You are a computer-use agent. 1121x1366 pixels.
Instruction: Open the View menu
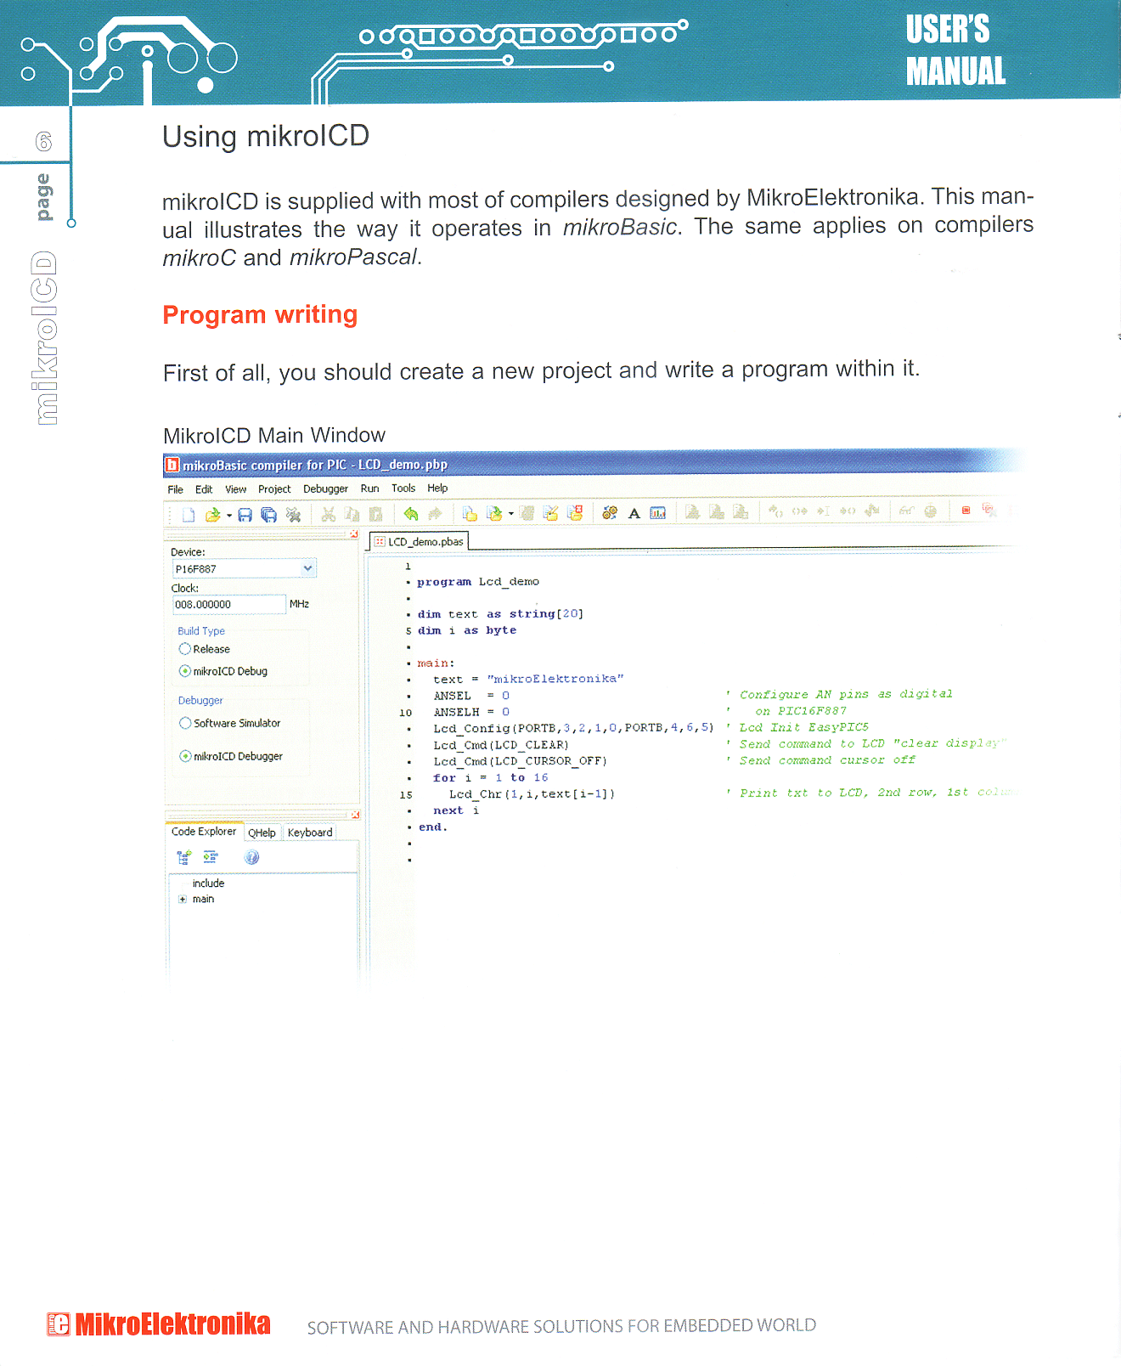click(235, 489)
